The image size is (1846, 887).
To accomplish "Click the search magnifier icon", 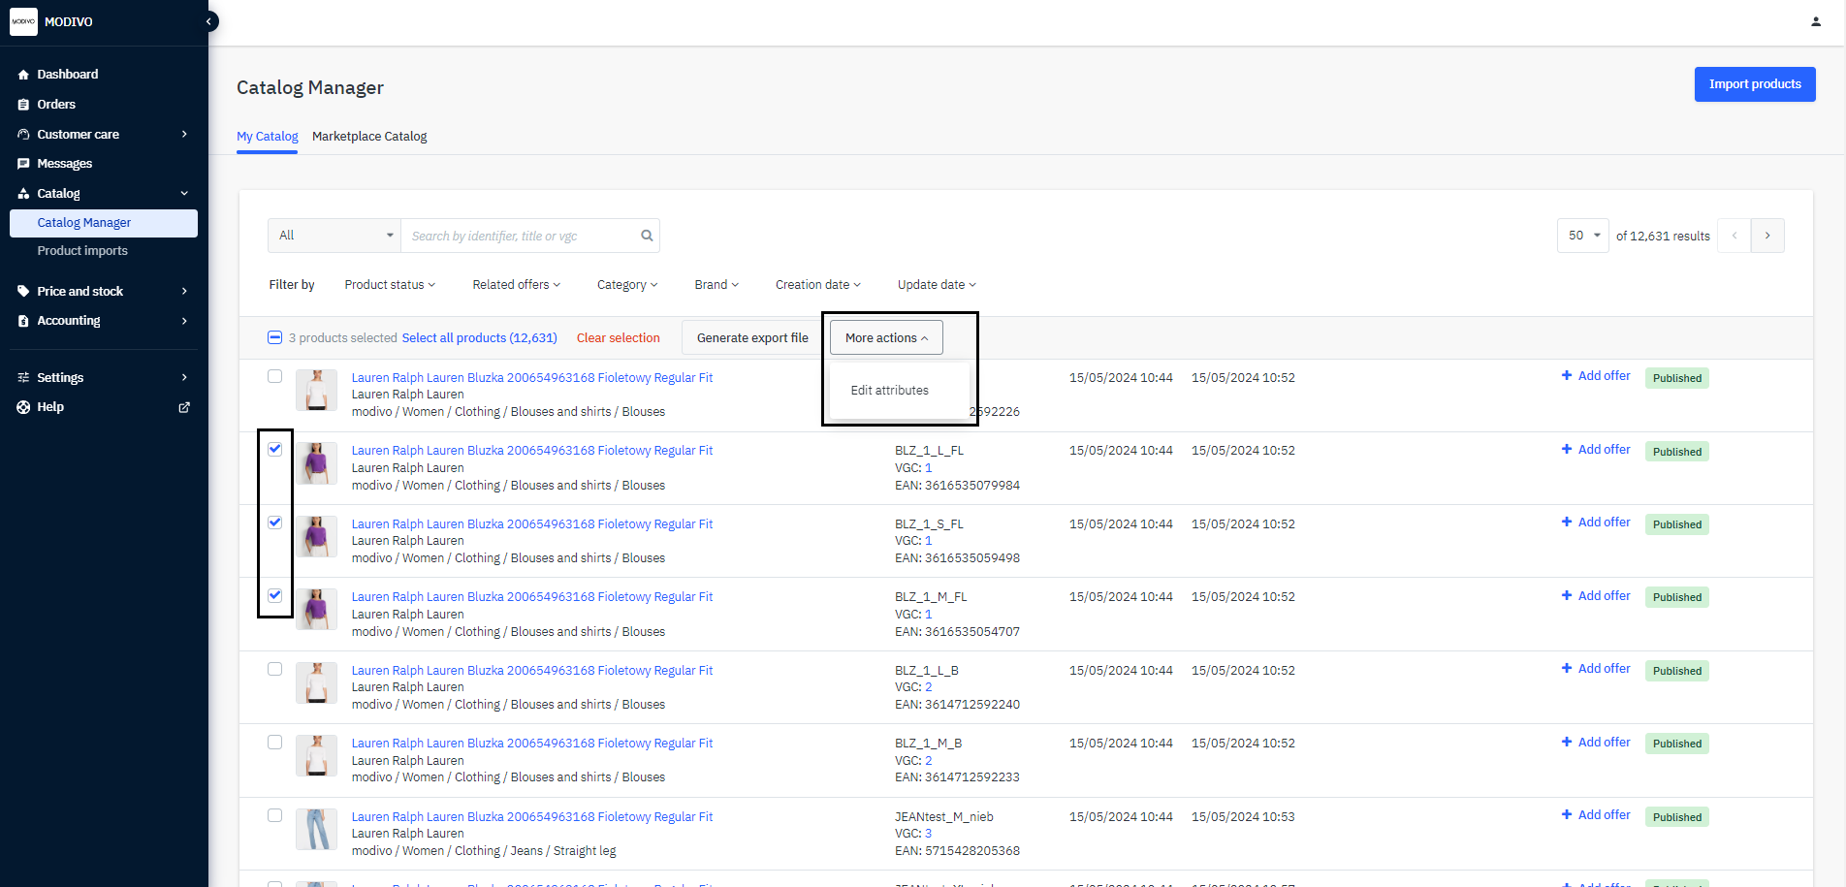I will [647, 236].
